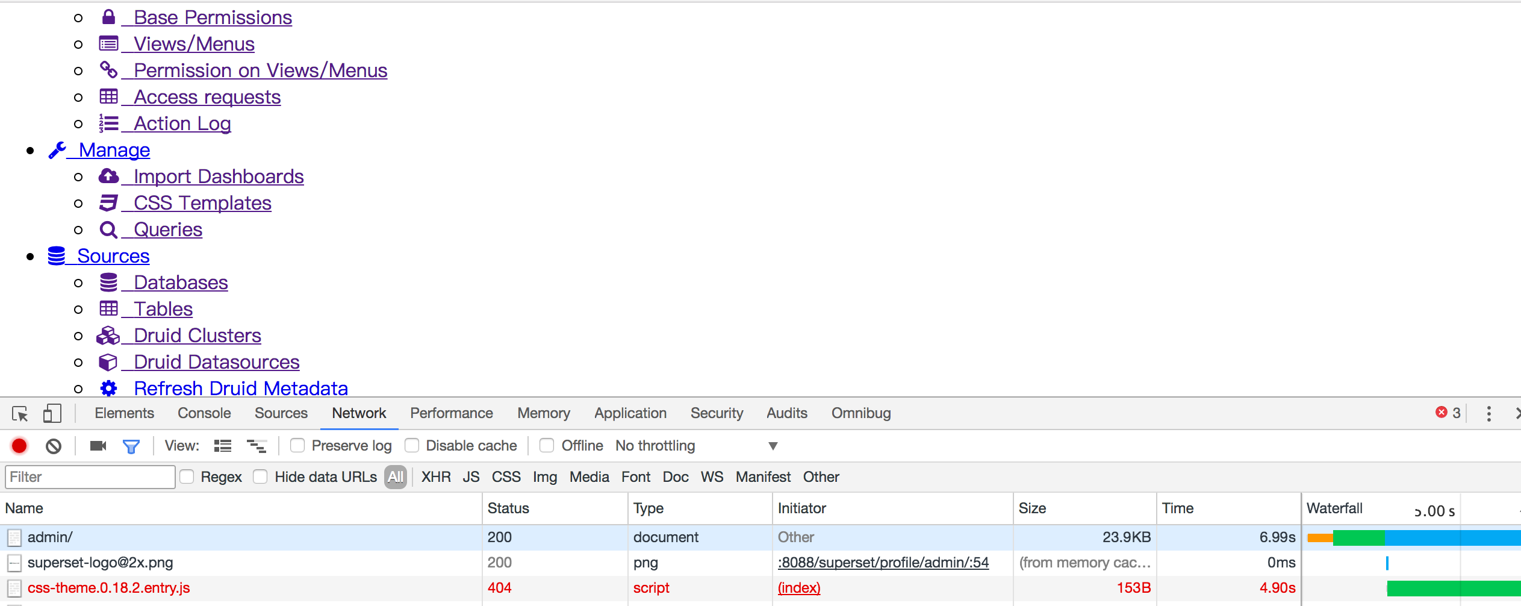This screenshot has height=606, width=1521.
Task: Toggle the Offline checkbox
Action: 547,446
